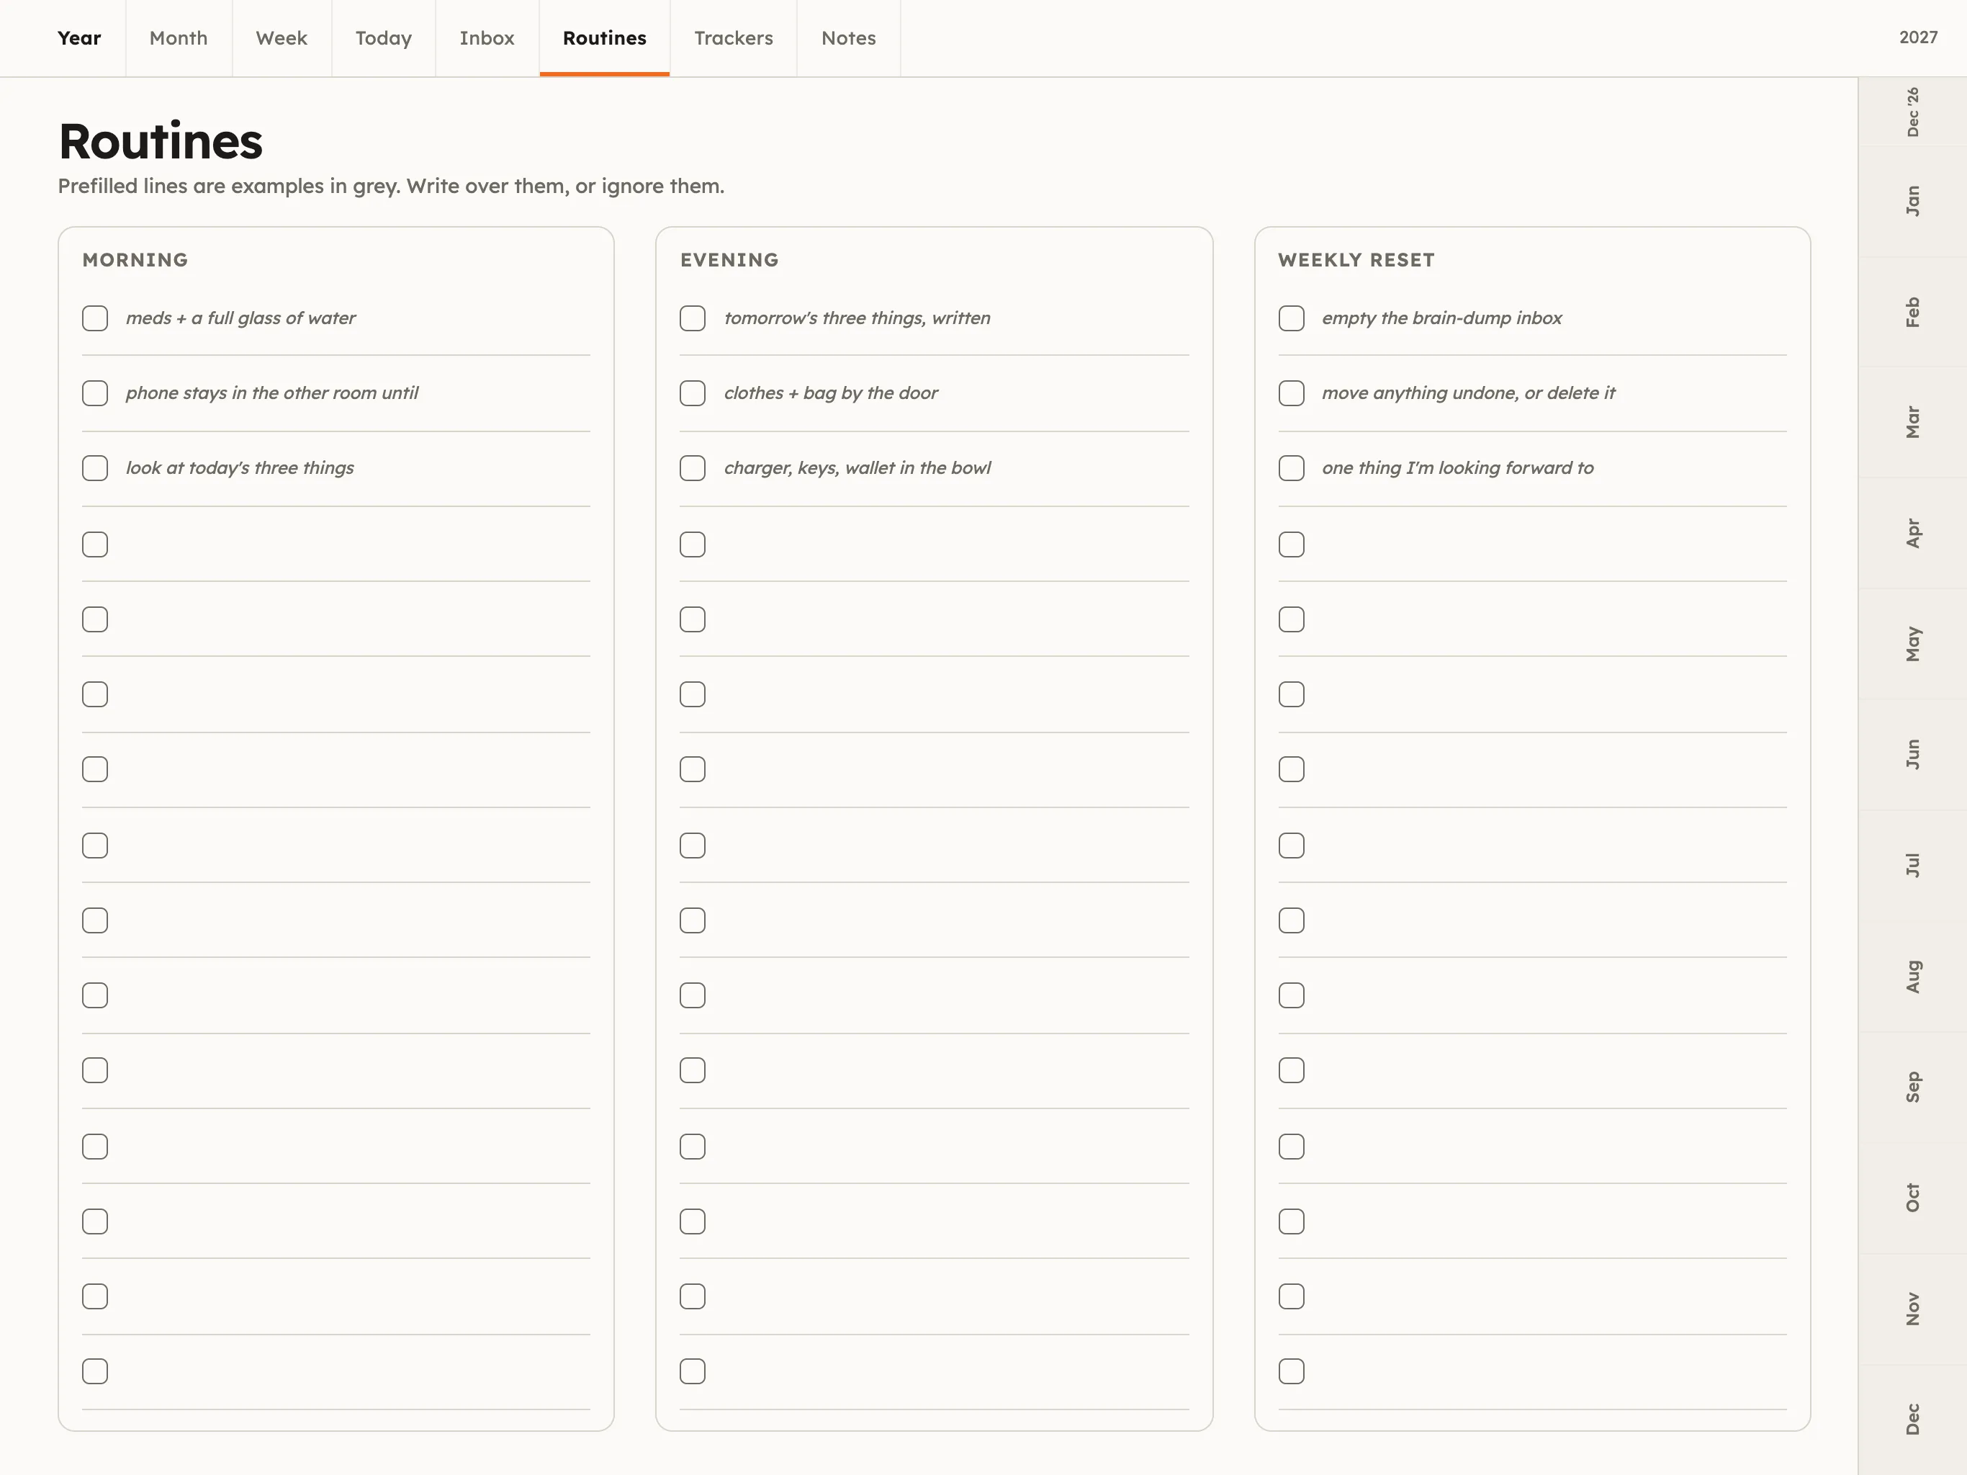
Task: Check 'clothes + bag by the door'
Action: [x=693, y=393]
